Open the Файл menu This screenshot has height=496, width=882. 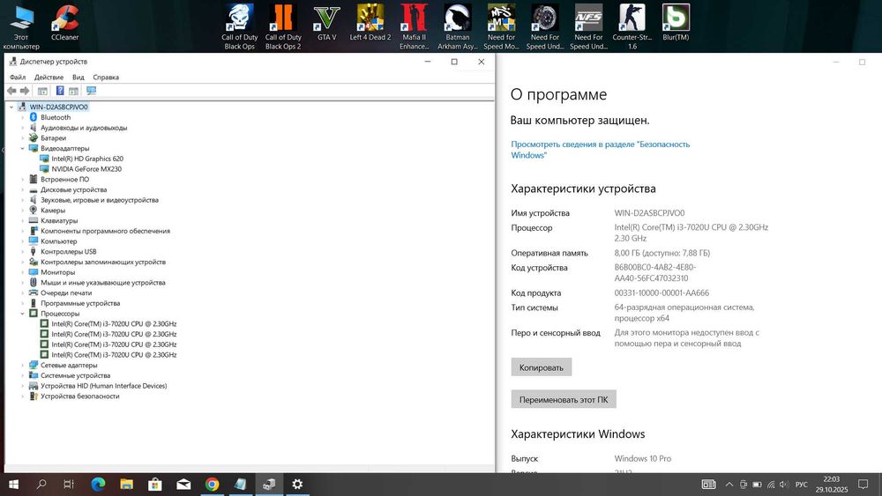point(18,77)
